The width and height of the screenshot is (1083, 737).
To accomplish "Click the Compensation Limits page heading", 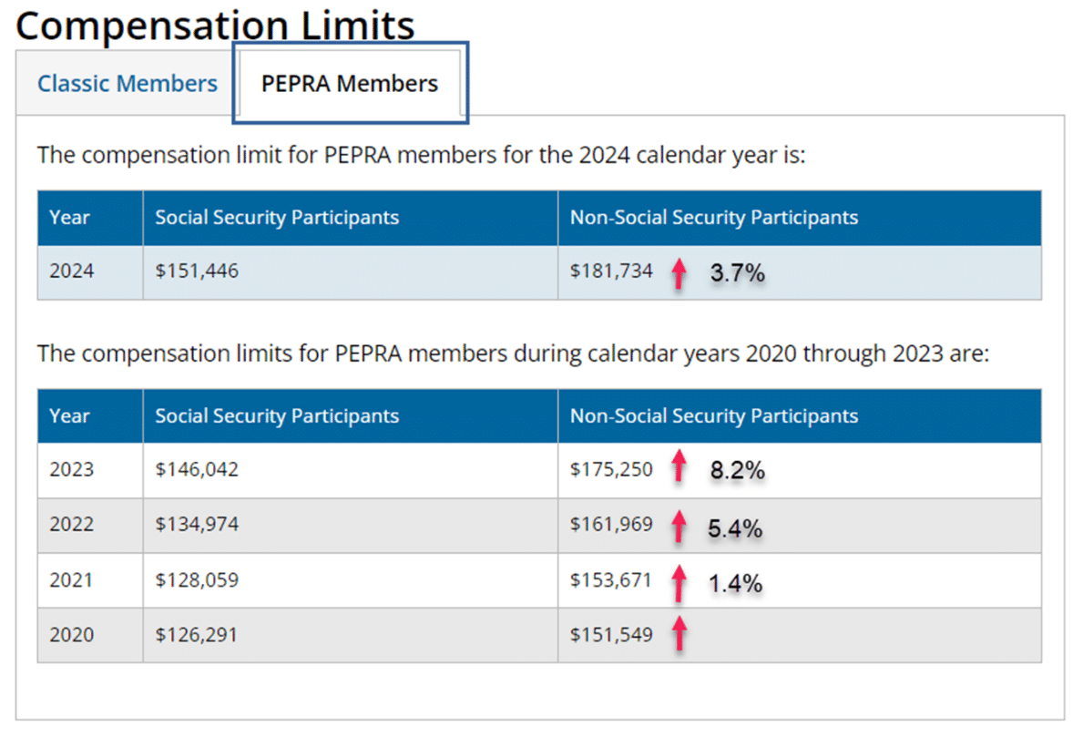I will 215,25.
